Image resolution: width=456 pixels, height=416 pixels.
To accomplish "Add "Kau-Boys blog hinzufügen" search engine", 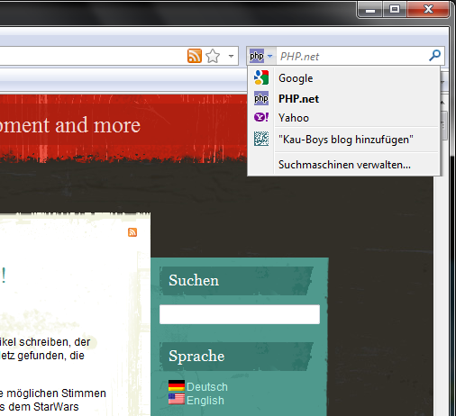I will point(343,140).
